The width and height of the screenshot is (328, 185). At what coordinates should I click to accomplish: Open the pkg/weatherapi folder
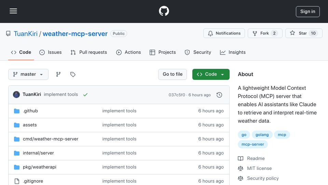point(40,167)
